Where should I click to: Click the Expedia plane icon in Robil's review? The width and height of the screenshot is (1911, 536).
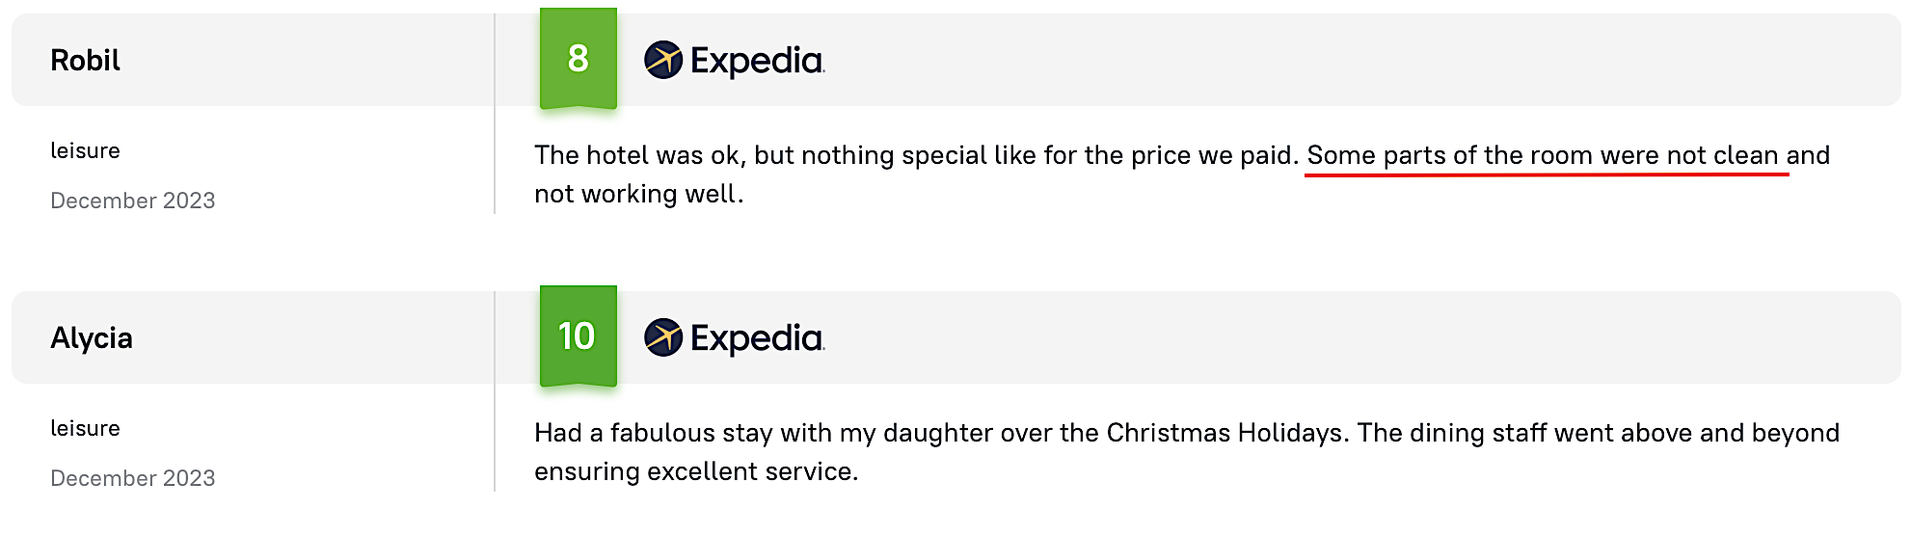(x=663, y=60)
